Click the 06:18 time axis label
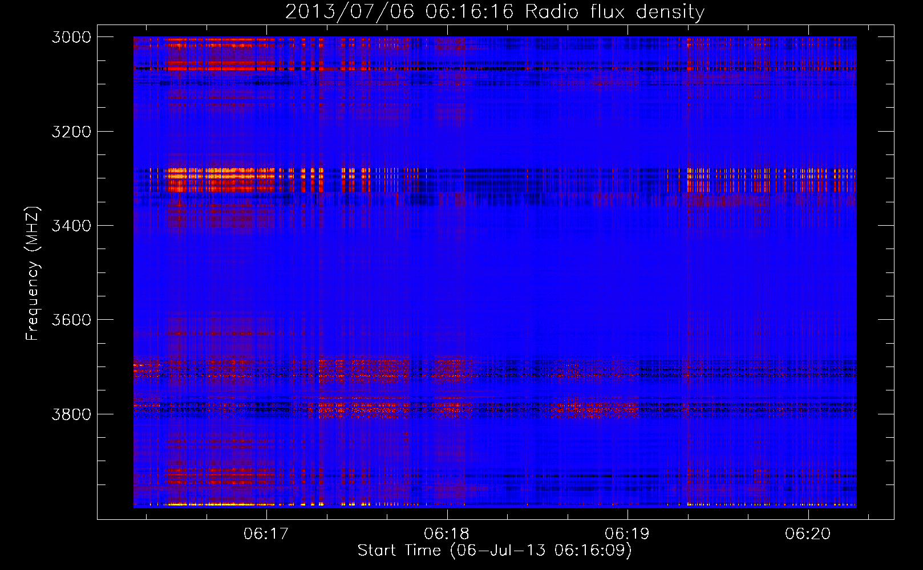923x570 pixels. (447, 534)
